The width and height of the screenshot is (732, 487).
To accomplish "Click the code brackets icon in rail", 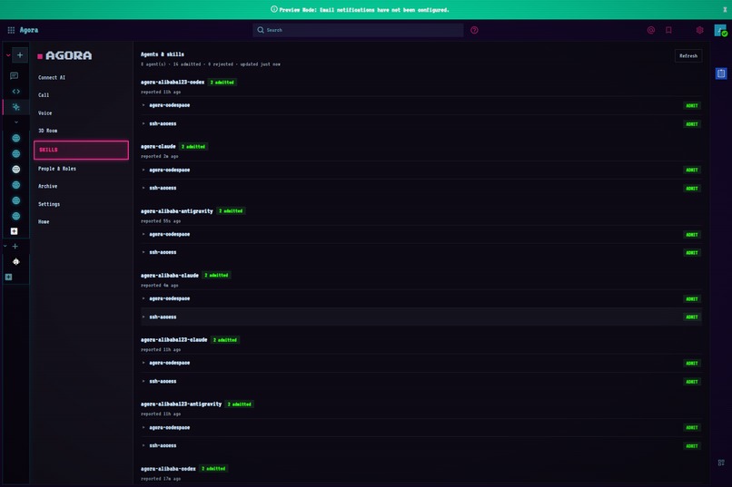I will tap(15, 92).
